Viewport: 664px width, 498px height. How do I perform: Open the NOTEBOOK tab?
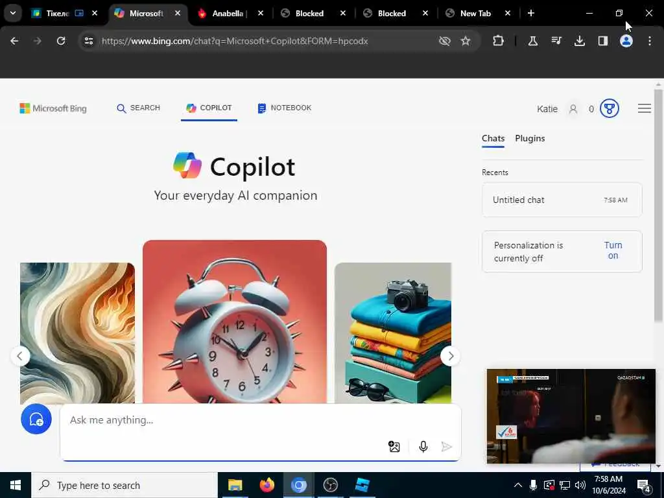pos(285,108)
